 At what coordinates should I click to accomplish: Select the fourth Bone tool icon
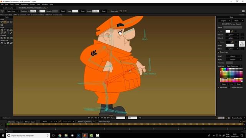click(11, 22)
